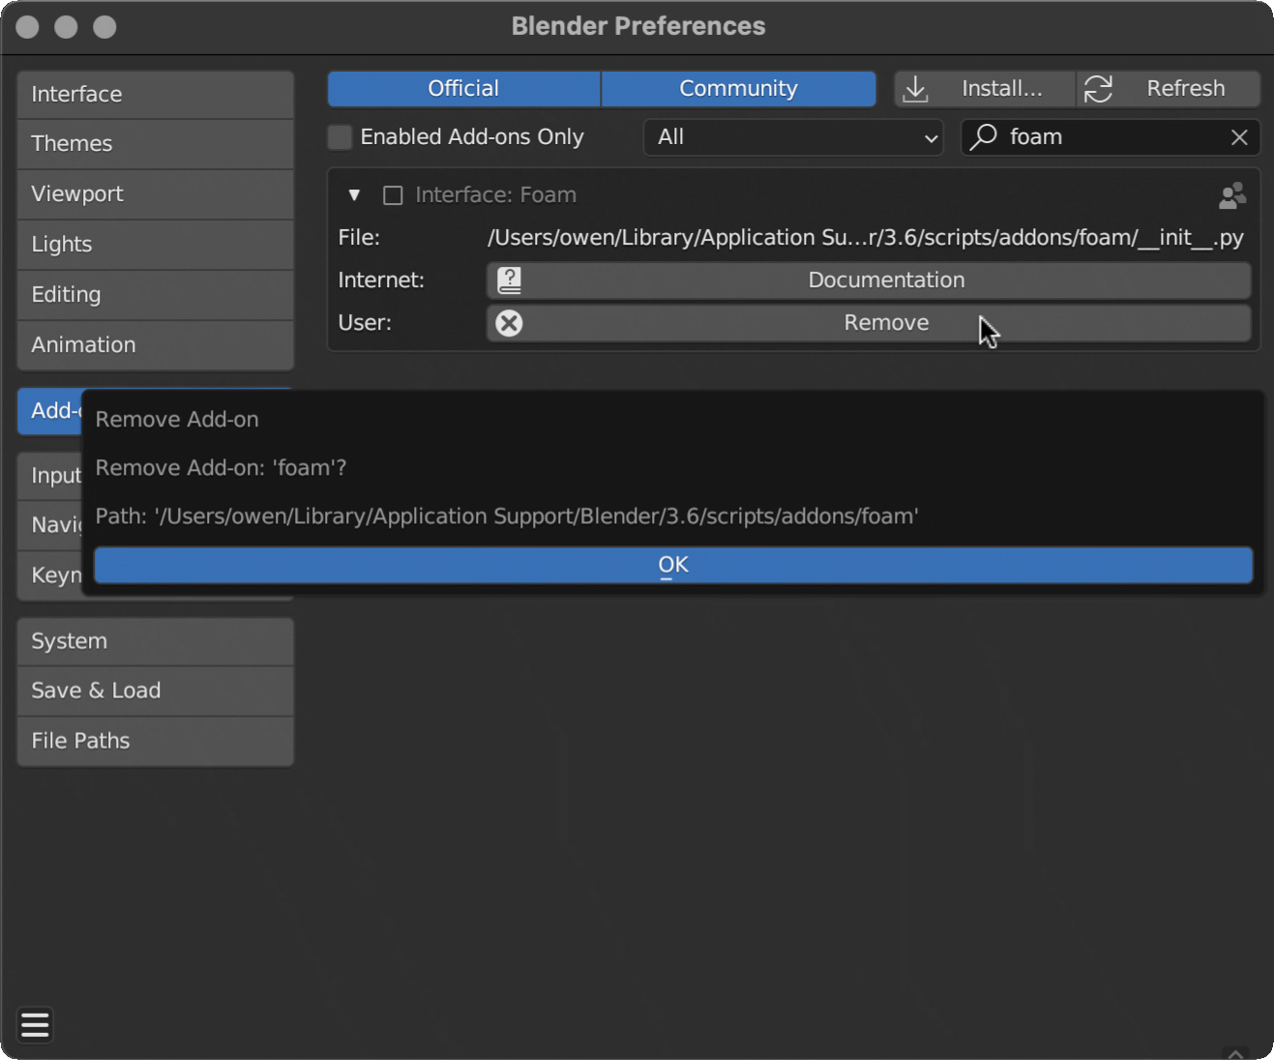Click the magnifier search icon

click(x=984, y=136)
